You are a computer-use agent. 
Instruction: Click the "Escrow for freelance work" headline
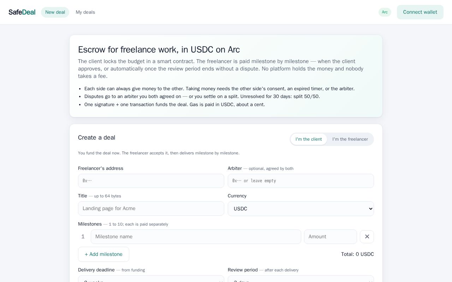[x=159, y=50]
